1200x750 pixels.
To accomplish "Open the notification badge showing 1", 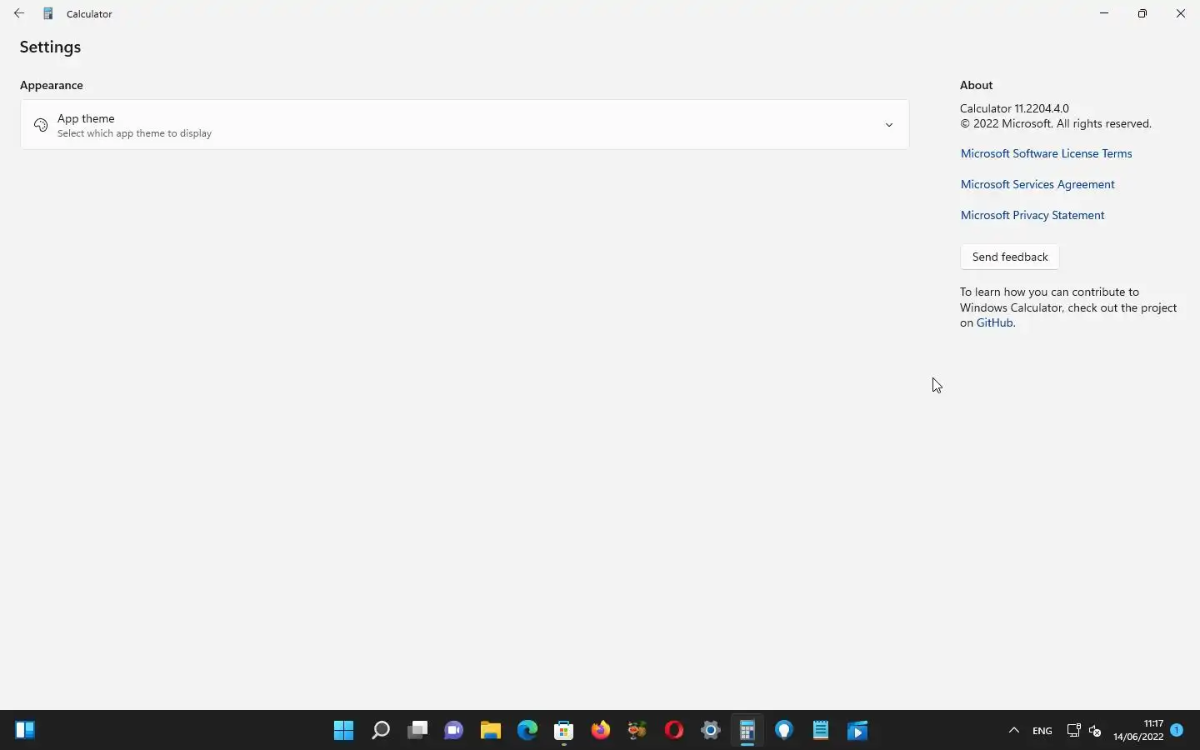I will (1177, 730).
